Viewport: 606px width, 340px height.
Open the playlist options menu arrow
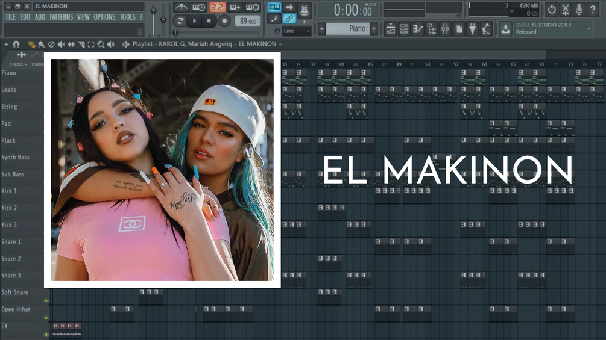coord(6,45)
